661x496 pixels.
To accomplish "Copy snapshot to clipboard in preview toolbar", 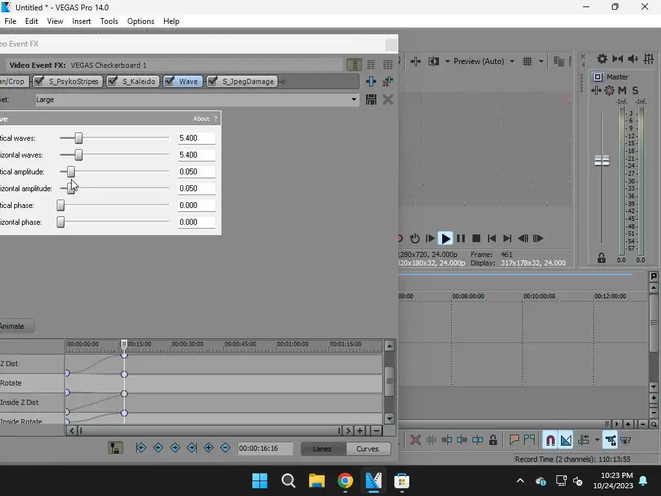I will [558, 61].
